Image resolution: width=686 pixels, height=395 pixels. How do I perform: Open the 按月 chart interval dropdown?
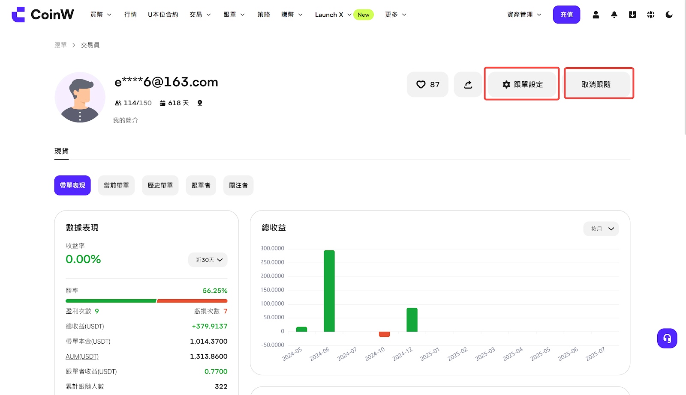coord(601,229)
